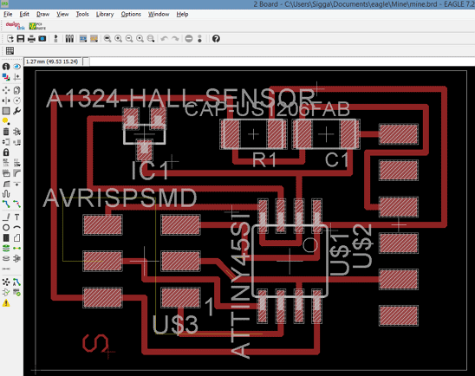Select the Mirror tool
Viewport: 475px width, 376px height.
6,100
